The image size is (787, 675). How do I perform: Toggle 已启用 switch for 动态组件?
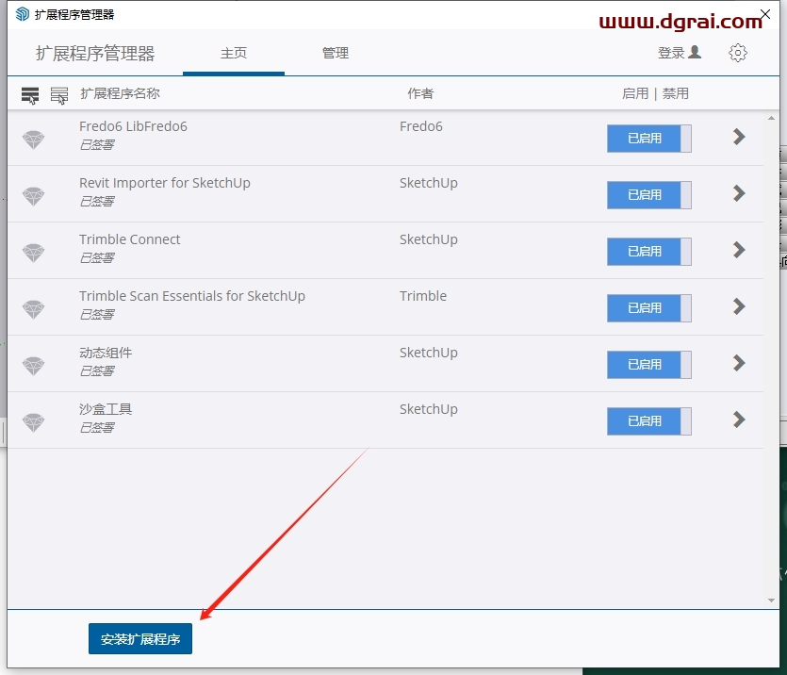(649, 365)
